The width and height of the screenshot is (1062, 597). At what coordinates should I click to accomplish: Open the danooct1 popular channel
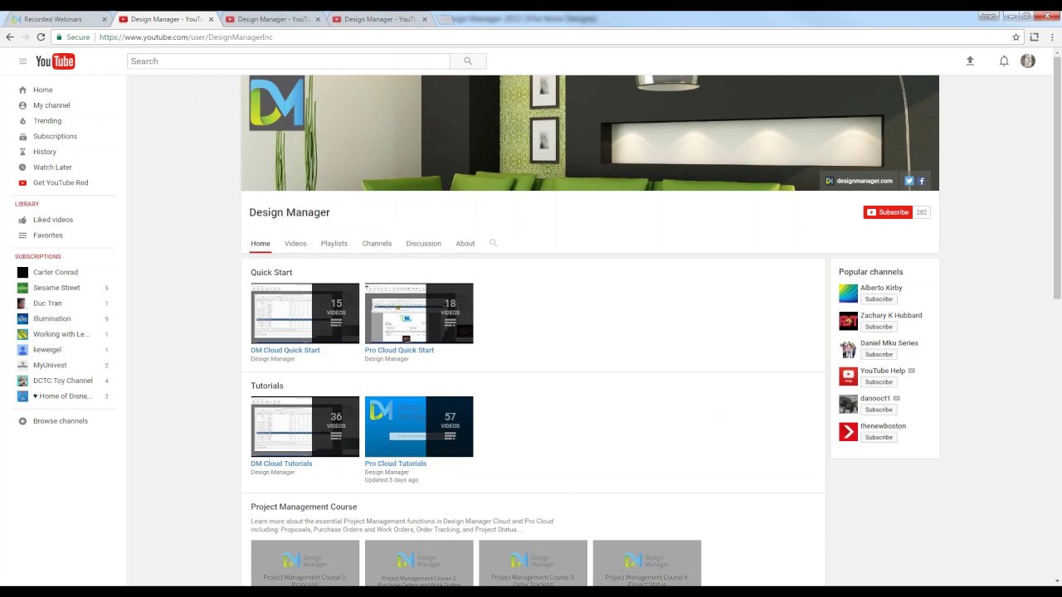pos(874,398)
